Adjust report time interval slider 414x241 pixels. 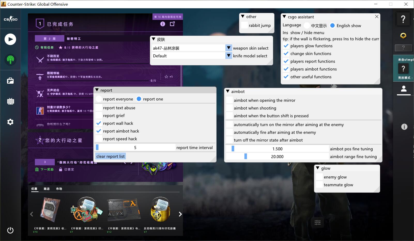[x=135, y=147]
